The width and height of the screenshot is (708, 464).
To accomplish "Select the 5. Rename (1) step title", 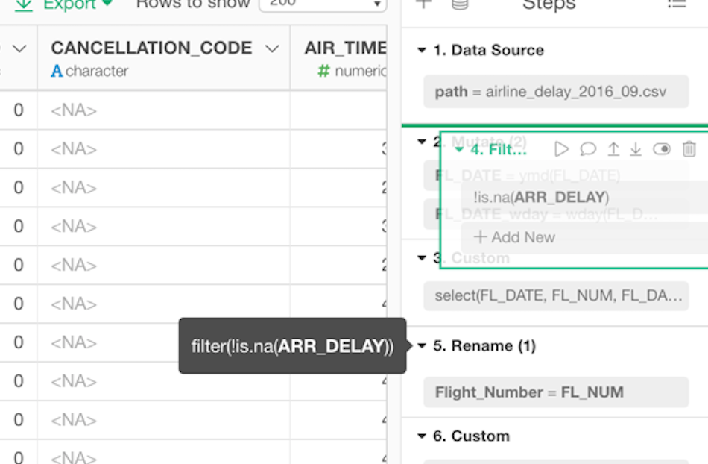I will 484,345.
